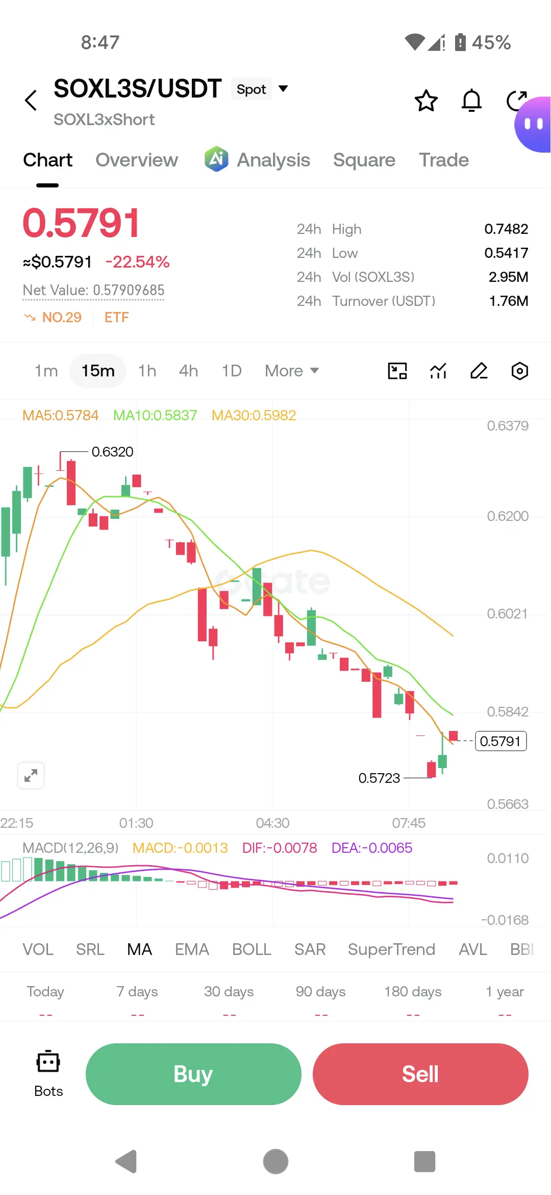Tap the SOXL3xShort subtitle
The image size is (551, 1195).
click(104, 119)
